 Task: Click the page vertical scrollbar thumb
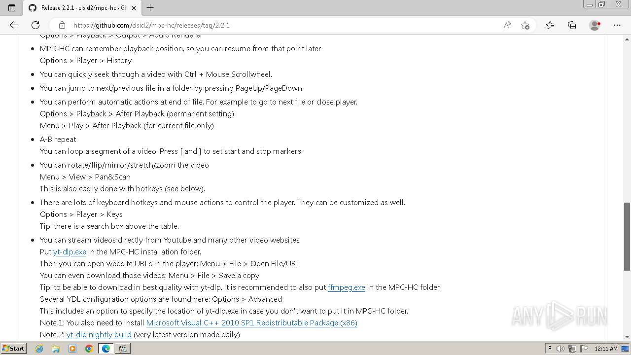click(627, 237)
